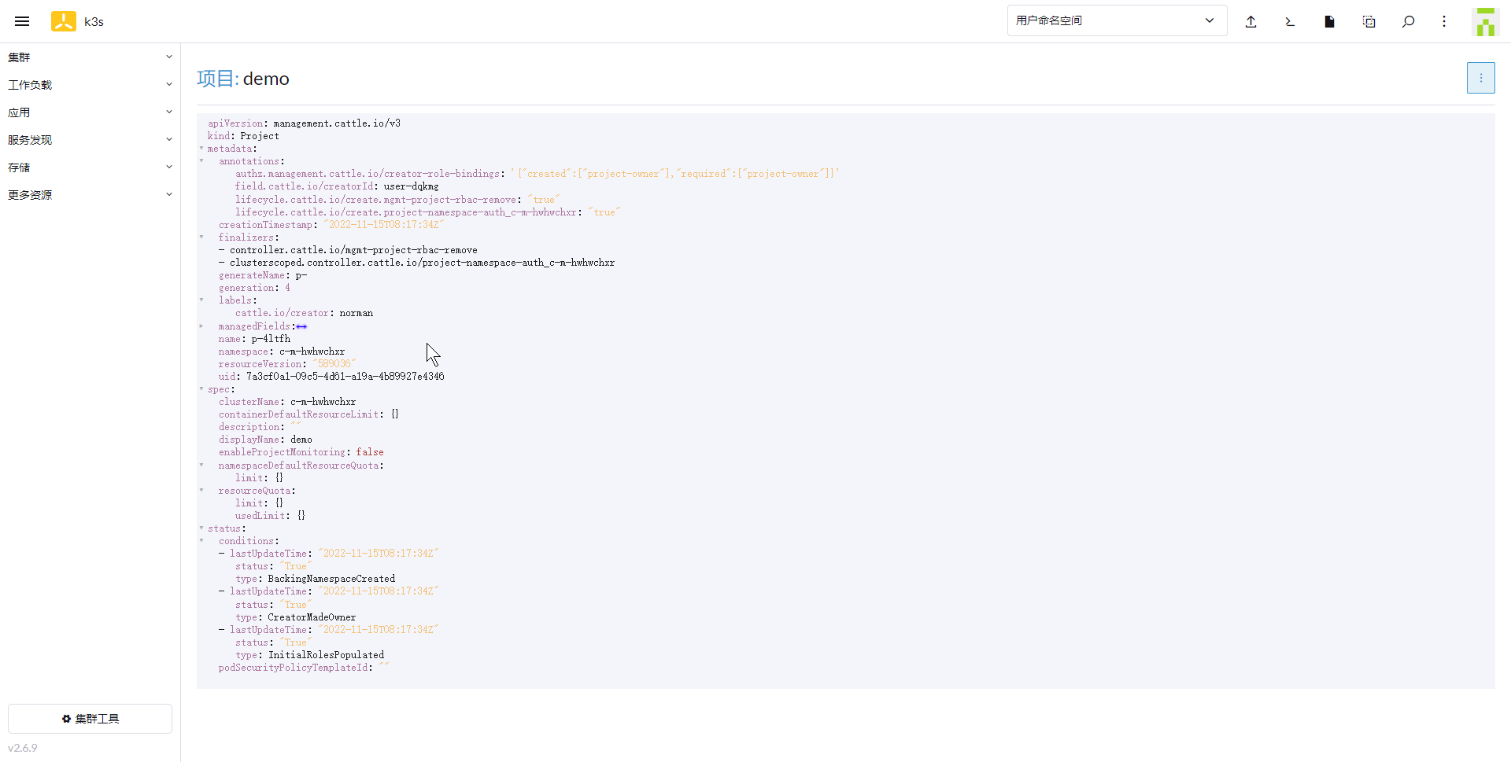Screen dimensions: 1511x762
Task: Click the Rancher k3s cluster logo
Action: pyautogui.click(x=64, y=21)
